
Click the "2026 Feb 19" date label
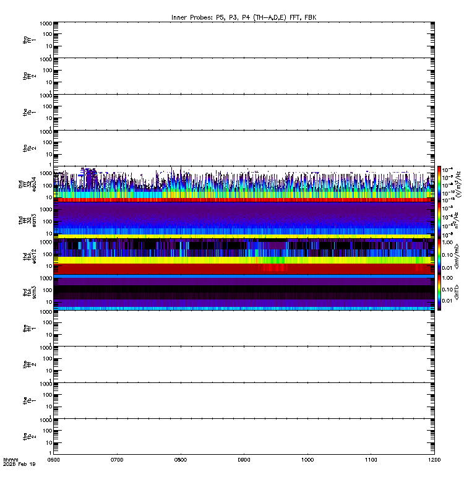click(19, 465)
